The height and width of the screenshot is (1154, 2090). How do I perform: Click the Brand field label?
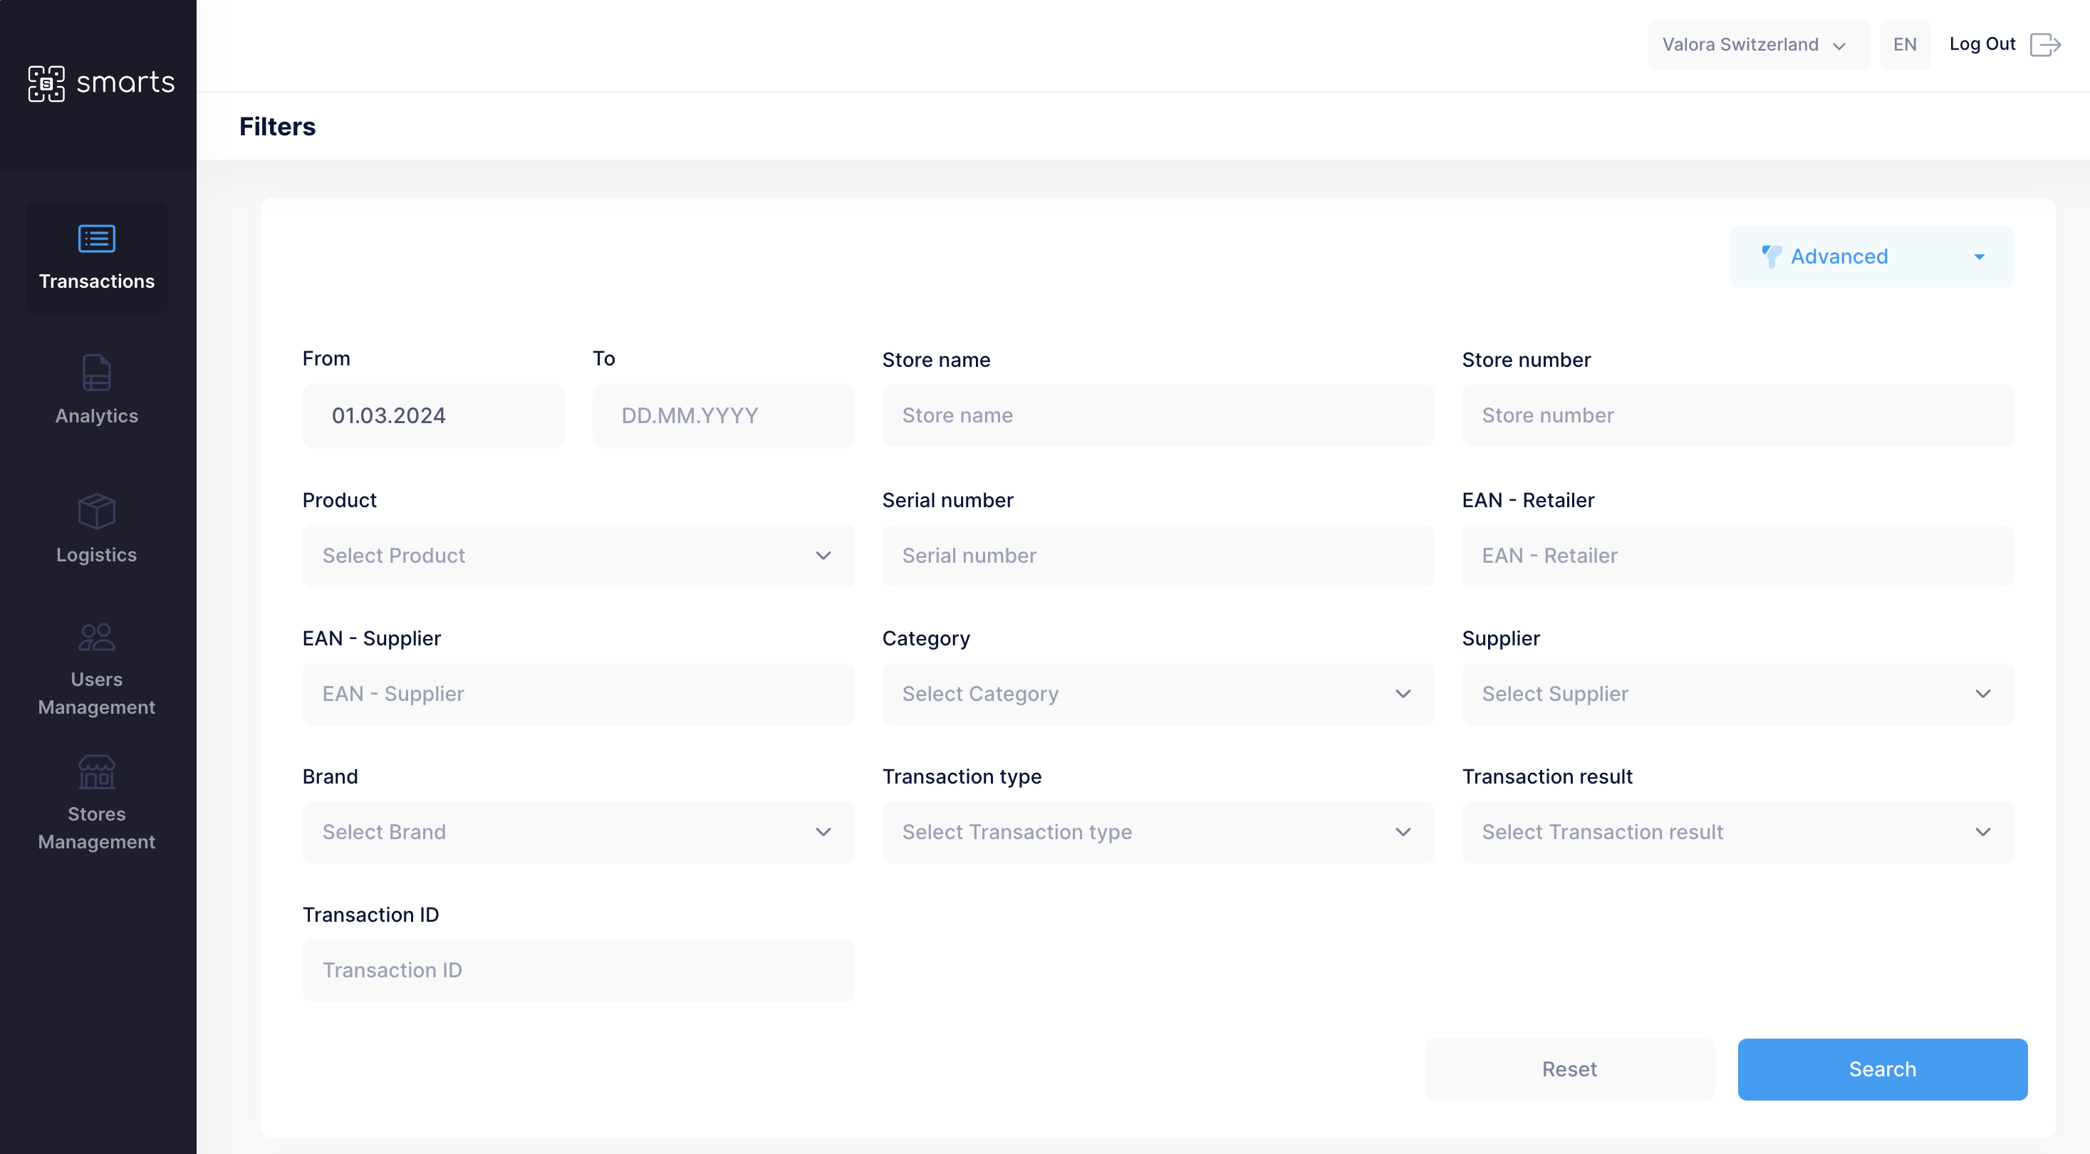(x=331, y=776)
